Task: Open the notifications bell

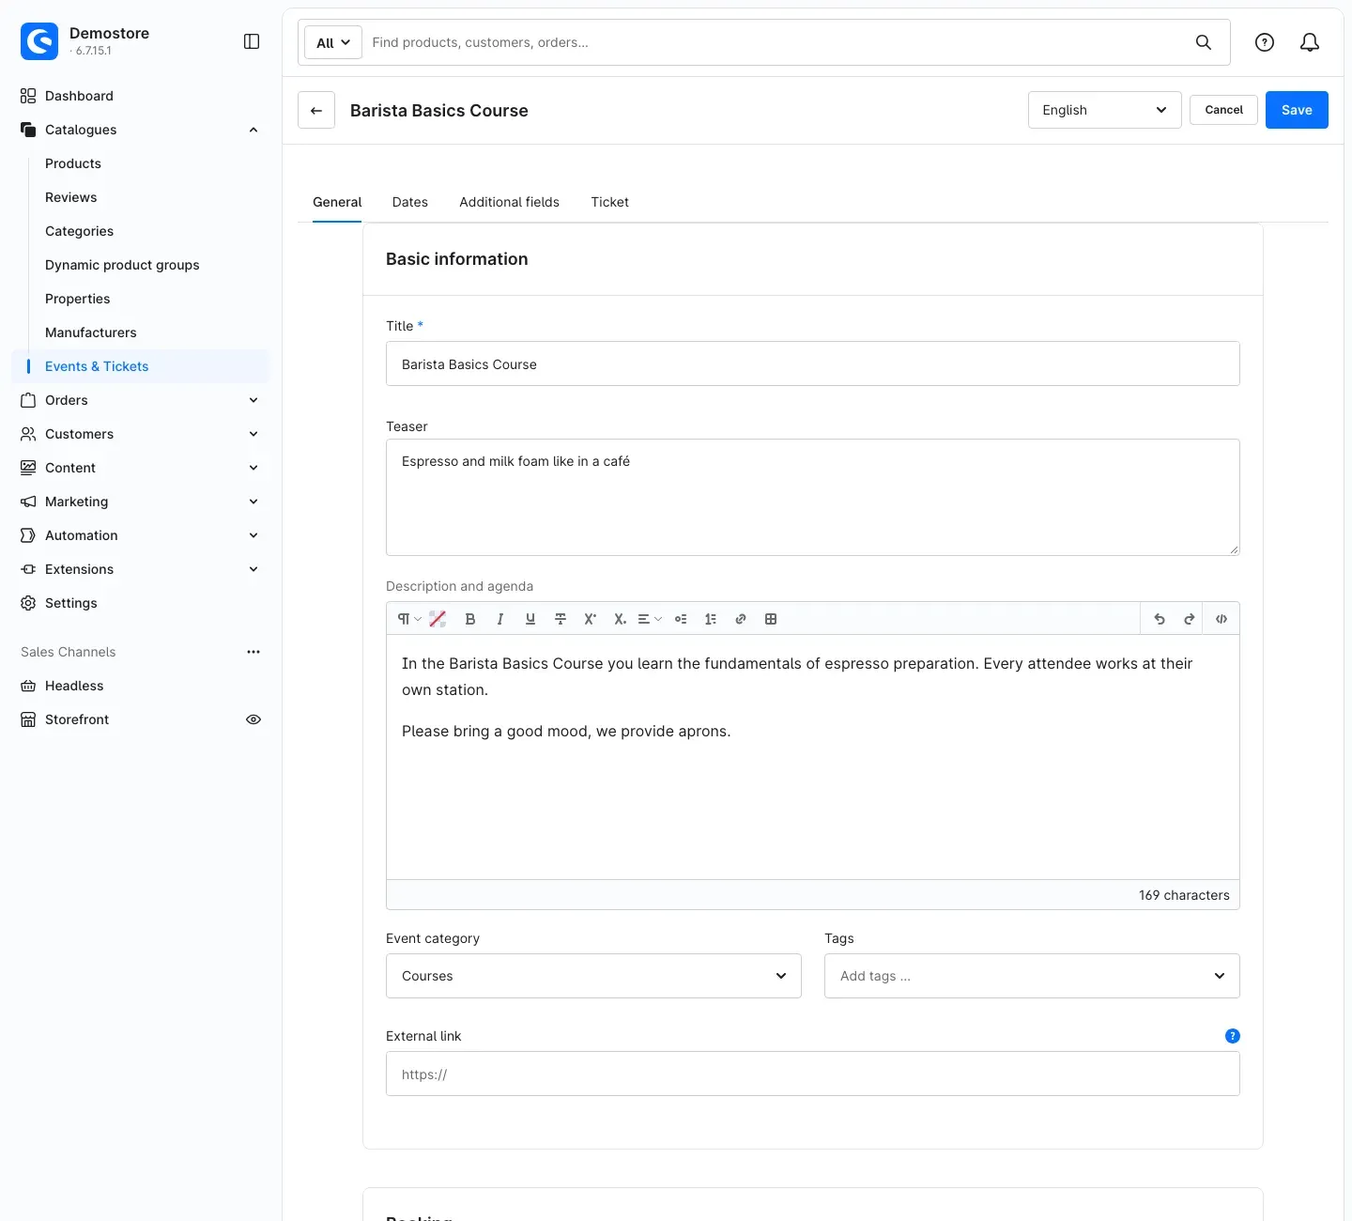Action: (x=1310, y=42)
